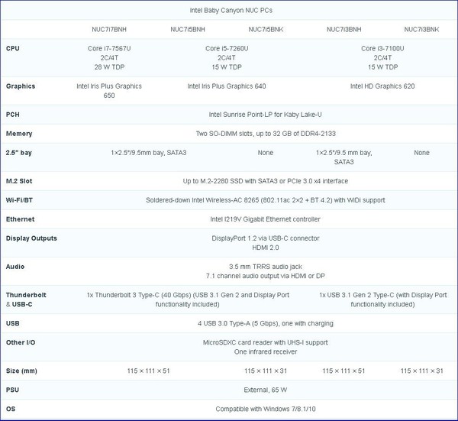Click the Wi-Fi/BT row label
Image resolution: width=458 pixels, height=421 pixels.
coord(19,200)
